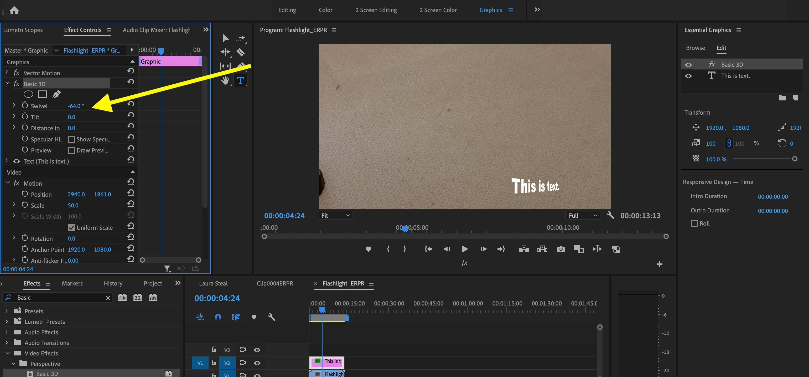Click the opacity slider handle
The image size is (809, 377).
pyautogui.click(x=794, y=159)
